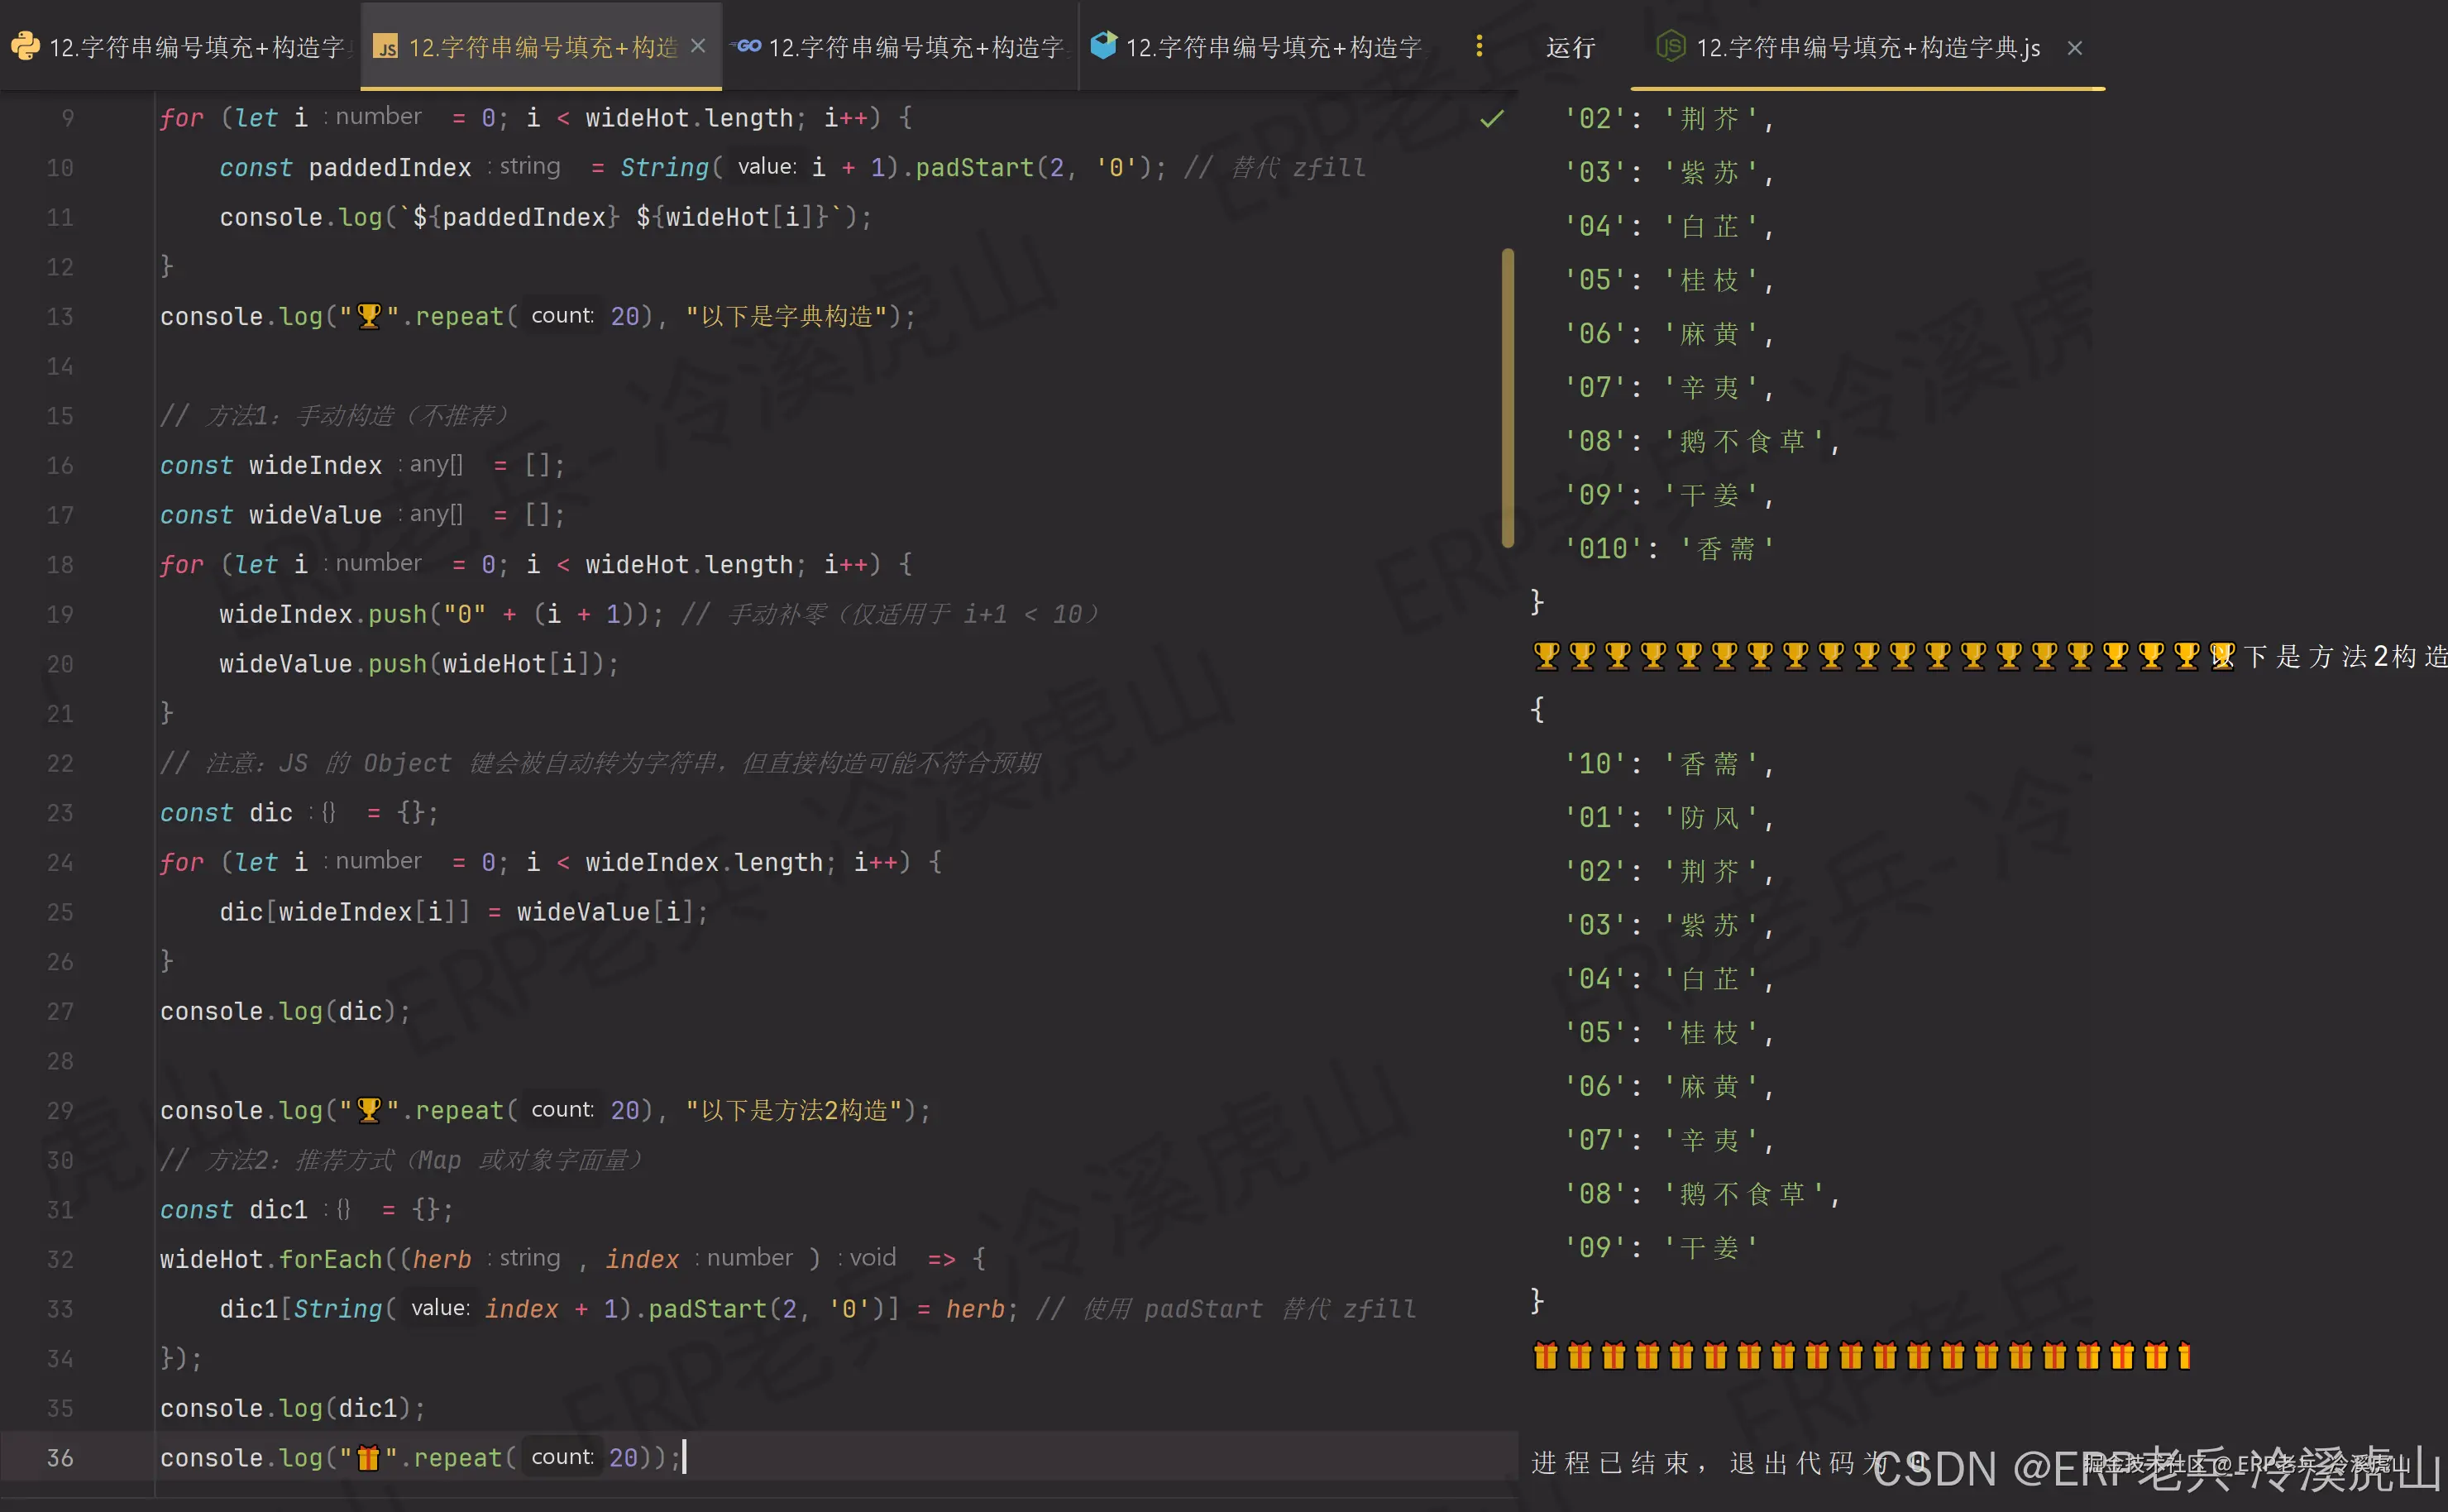Click the '方法1：手动构造' comment line
Screen dimensions: 2448x1512
(335, 416)
